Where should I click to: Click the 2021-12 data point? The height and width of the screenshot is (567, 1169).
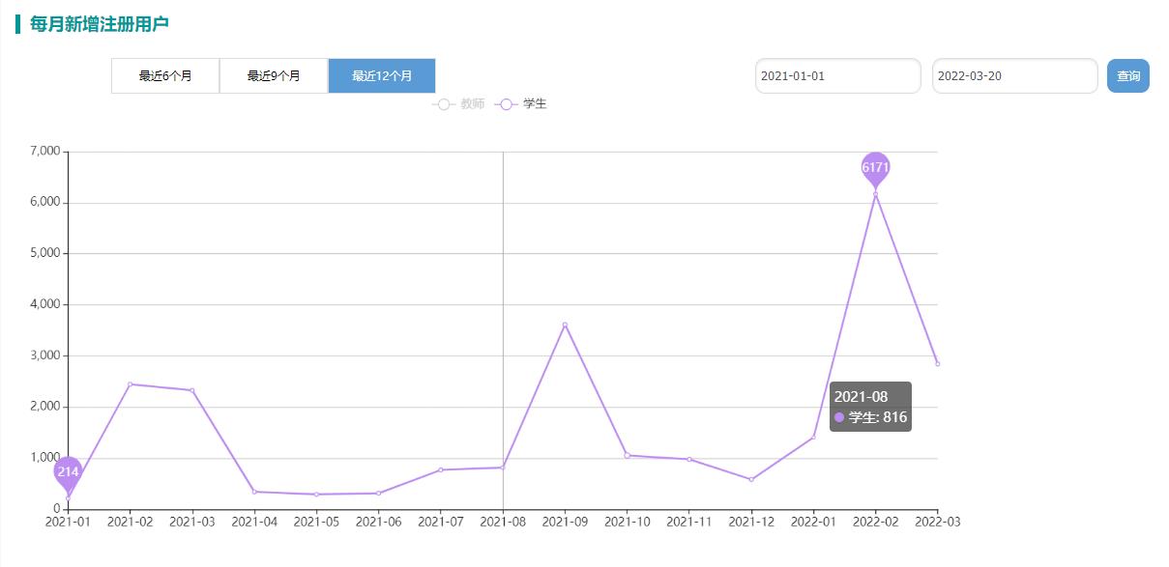click(751, 479)
